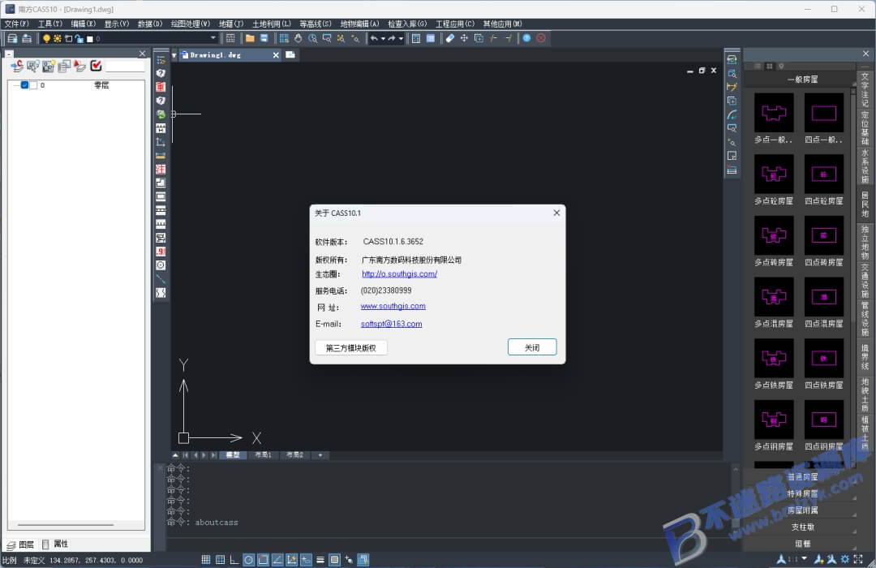Open the 工程应用(C) menu
The height and width of the screenshot is (568, 876).
[455, 24]
